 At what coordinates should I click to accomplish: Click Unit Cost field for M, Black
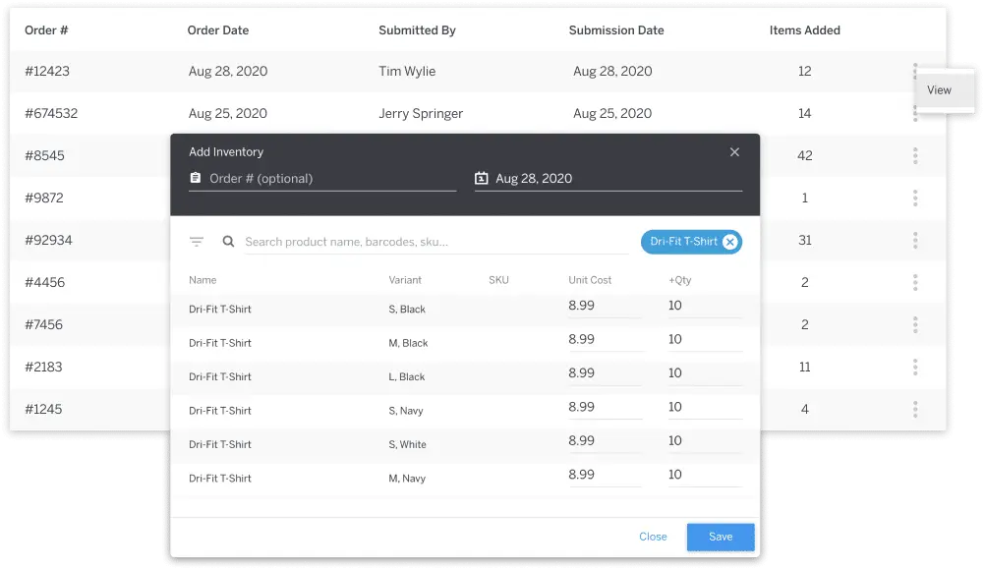click(x=605, y=340)
